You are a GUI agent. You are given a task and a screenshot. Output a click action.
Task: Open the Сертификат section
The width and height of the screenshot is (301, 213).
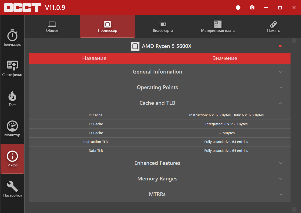click(12, 68)
